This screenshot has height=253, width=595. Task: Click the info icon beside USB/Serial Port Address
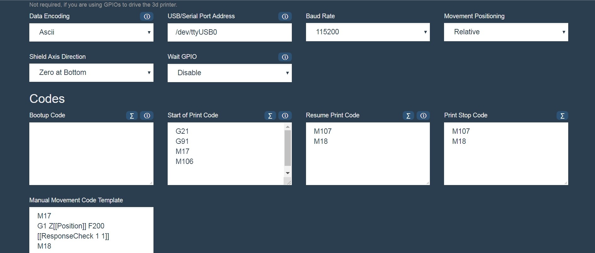[x=285, y=16]
